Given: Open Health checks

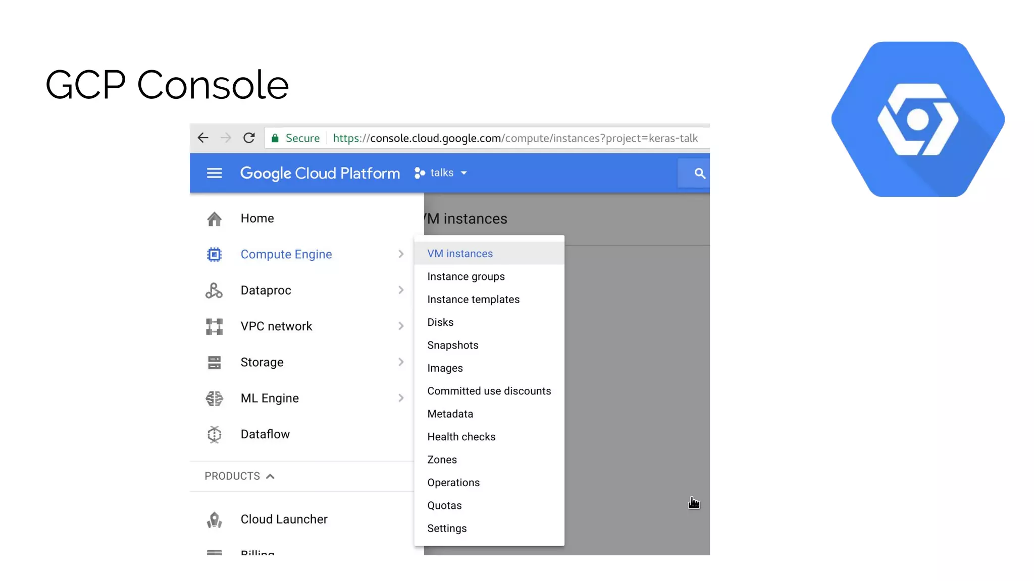Looking at the screenshot, I should (489, 437).
